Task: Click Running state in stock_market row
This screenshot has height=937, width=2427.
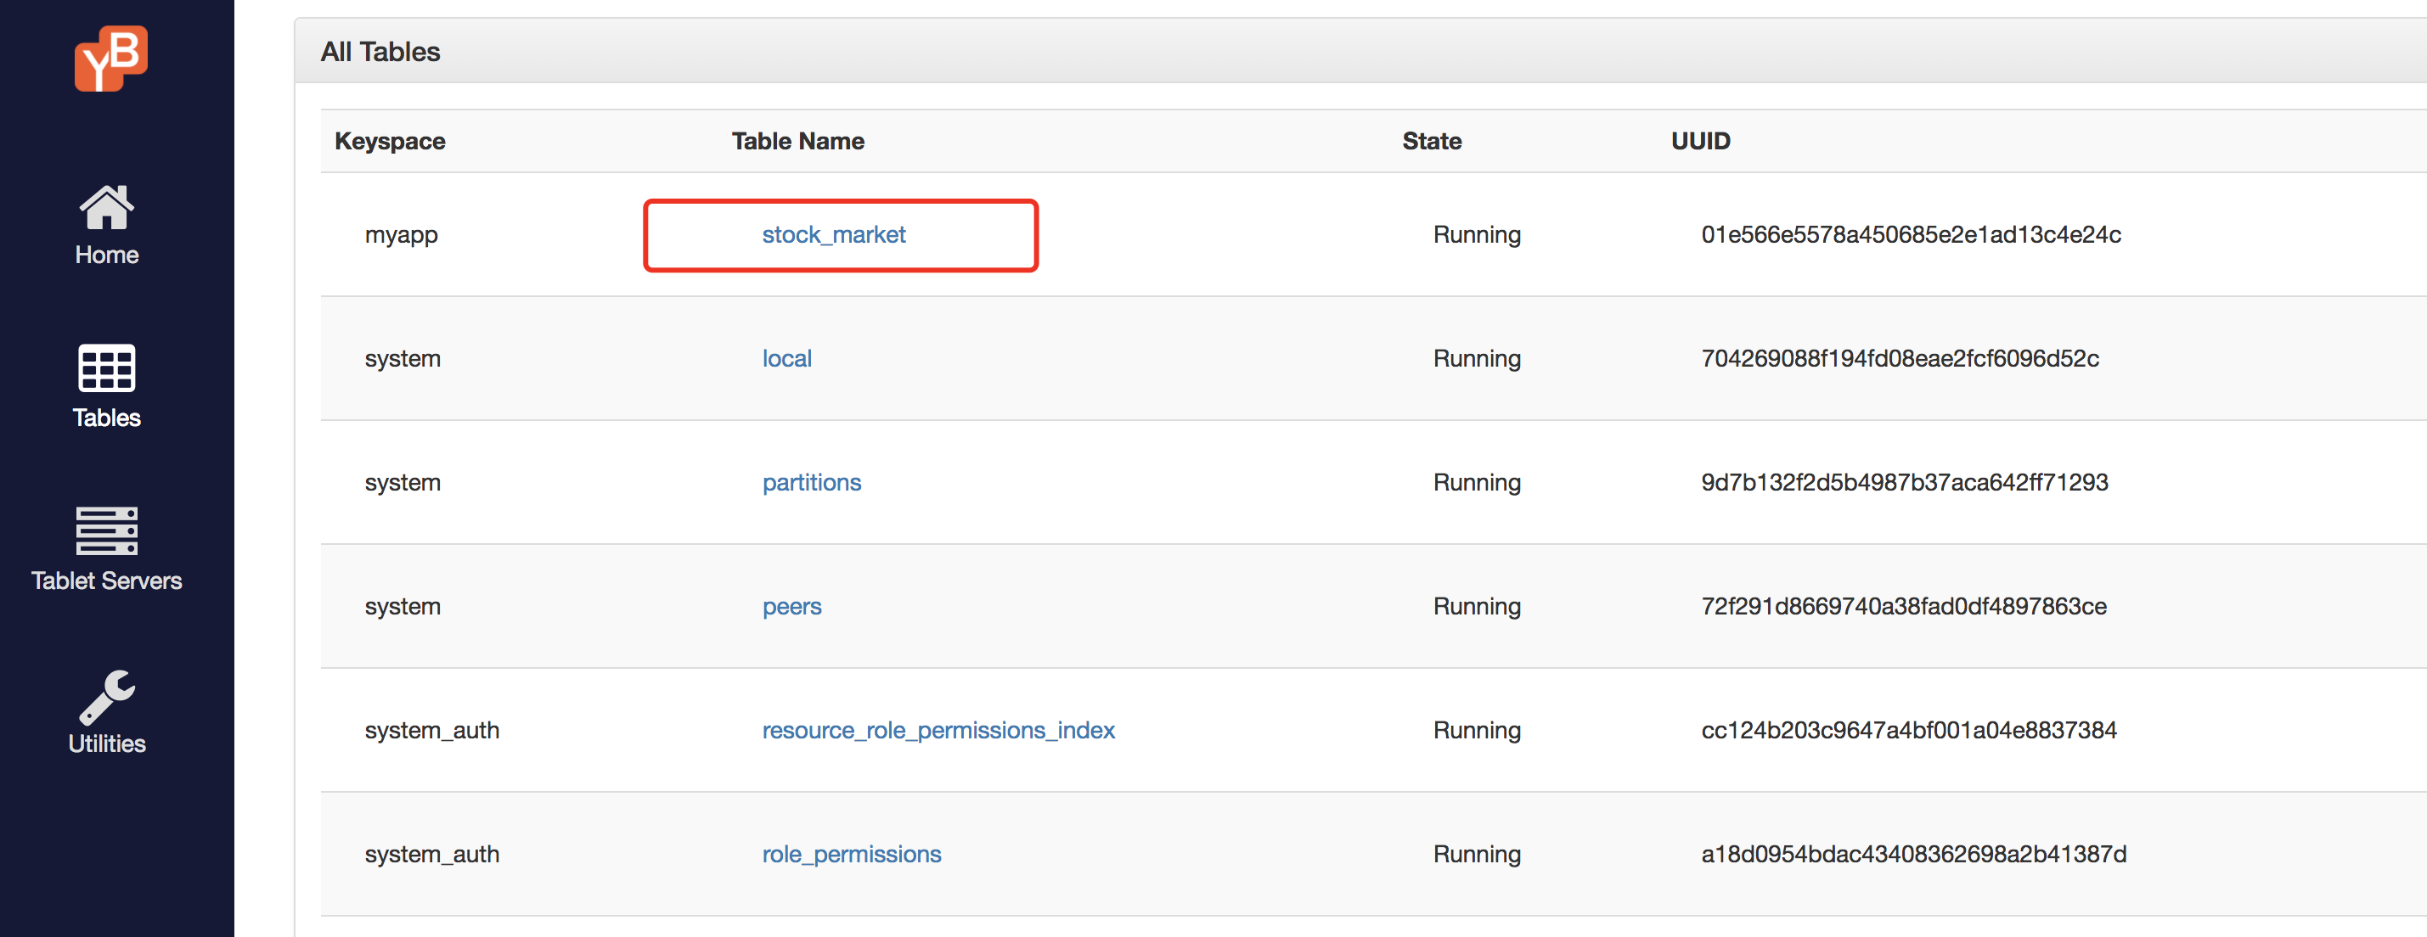Action: [1477, 234]
